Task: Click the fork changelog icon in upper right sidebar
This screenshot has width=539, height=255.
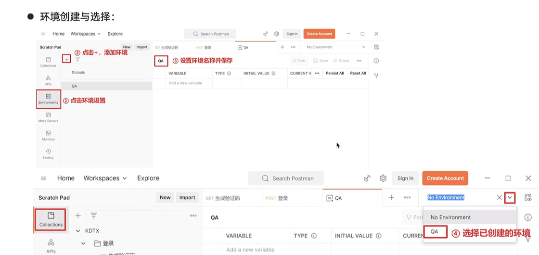Action: click(376, 75)
